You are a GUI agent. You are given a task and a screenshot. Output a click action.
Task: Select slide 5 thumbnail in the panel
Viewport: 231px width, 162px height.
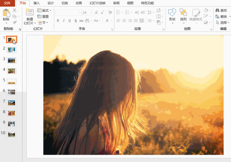12,82
